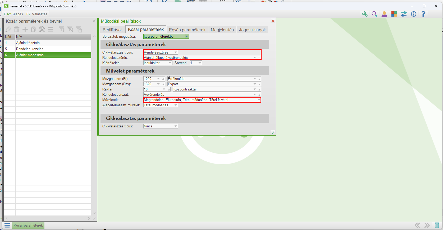Select the Rendelés-kezelés row
The image size is (443, 230).
pyautogui.click(x=48, y=49)
